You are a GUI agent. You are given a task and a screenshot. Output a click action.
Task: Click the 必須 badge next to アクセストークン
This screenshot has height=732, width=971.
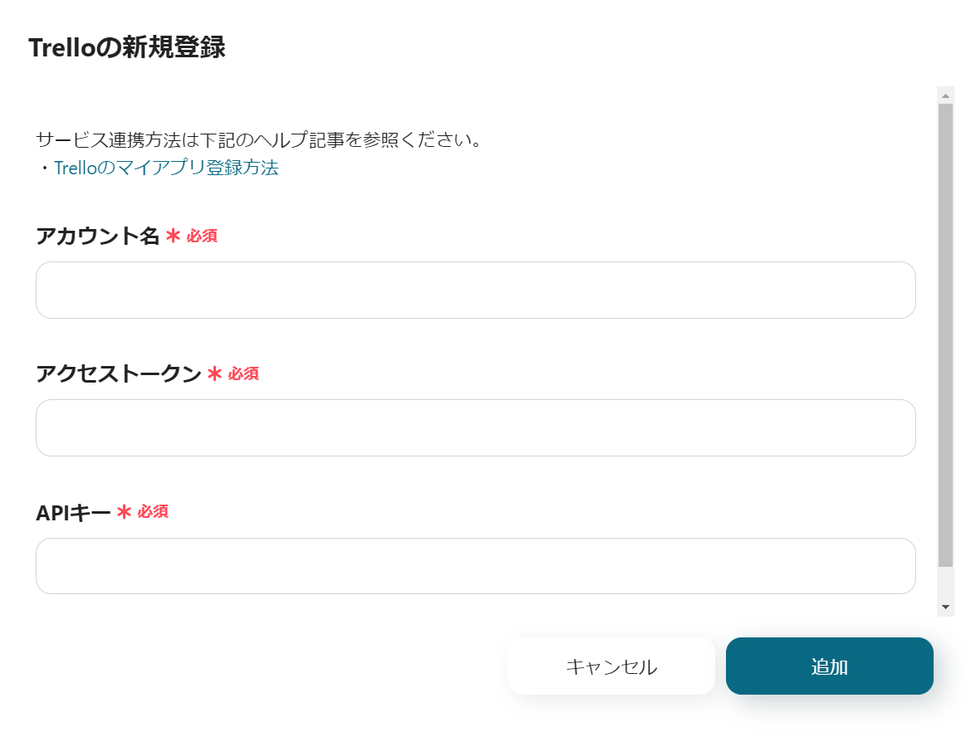[x=243, y=374]
